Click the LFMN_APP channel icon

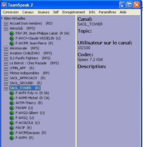click(6, 68)
